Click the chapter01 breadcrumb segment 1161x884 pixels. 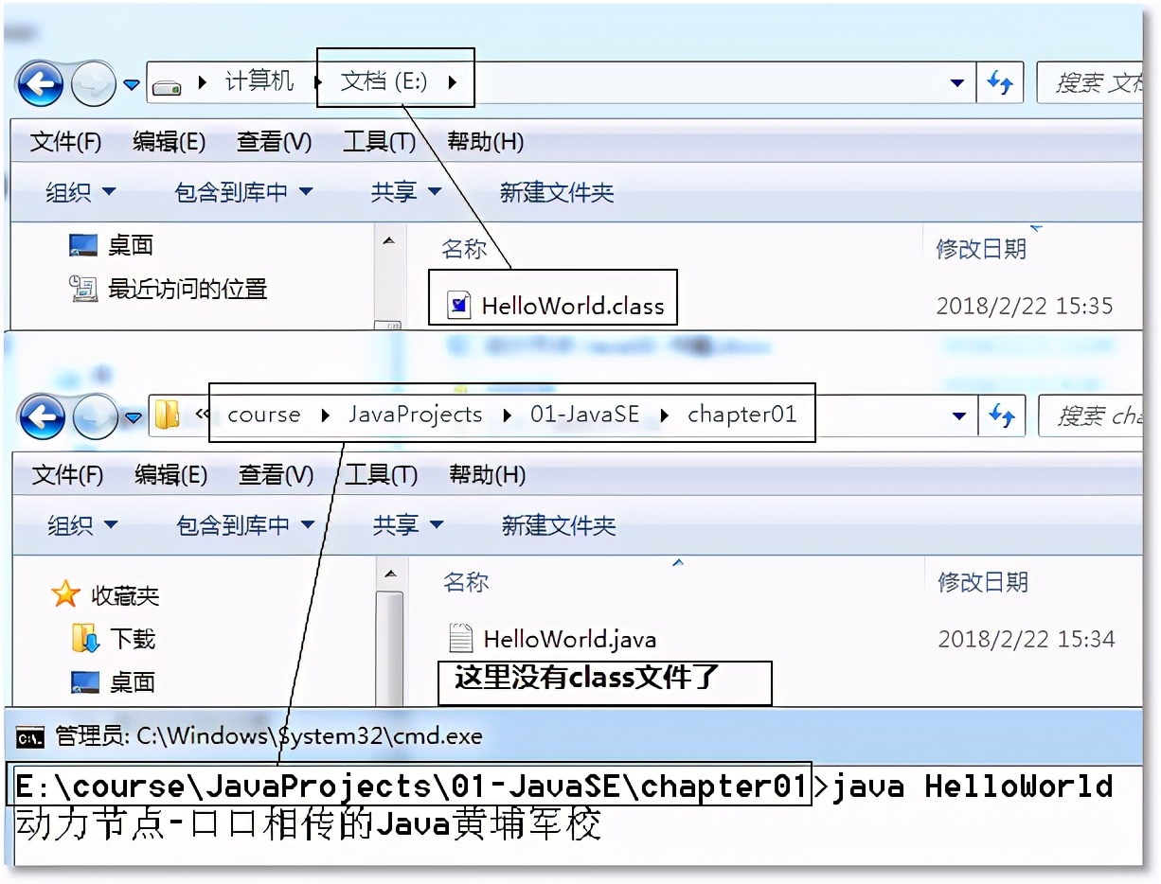click(x=742, y=414)
